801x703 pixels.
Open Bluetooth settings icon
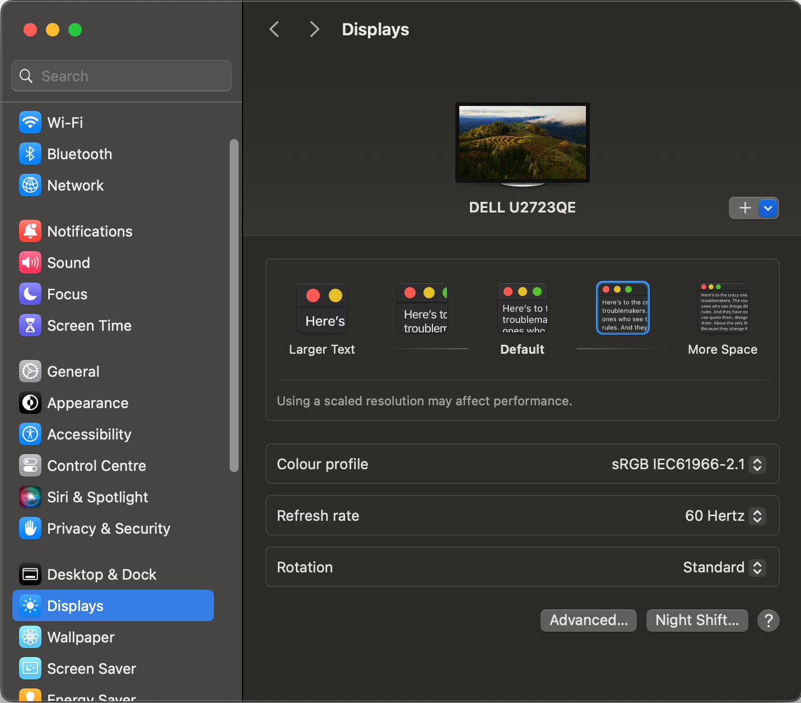coord(30,154)
